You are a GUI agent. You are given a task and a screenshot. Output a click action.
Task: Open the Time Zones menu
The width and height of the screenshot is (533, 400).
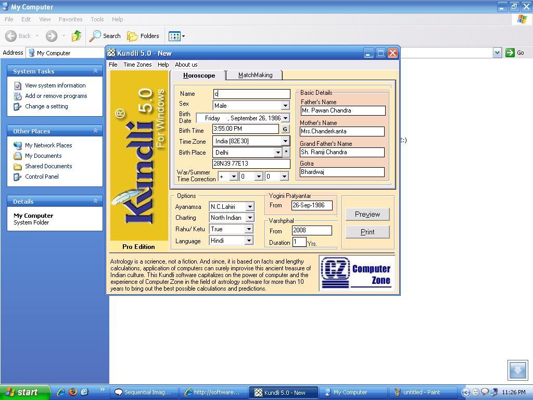tap(137, 65)
